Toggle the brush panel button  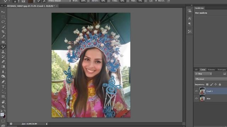tap(23, 1)
